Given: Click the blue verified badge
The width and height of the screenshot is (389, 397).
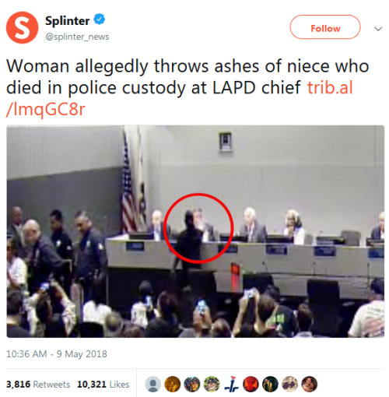Looking at the screenshot, I should point(100,19).
